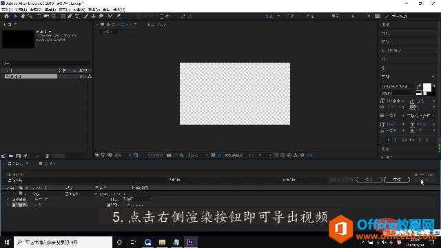This screenshot has height=248, width=441.
Task: Expand the Output Module row
Action: [x=8, y=205]
